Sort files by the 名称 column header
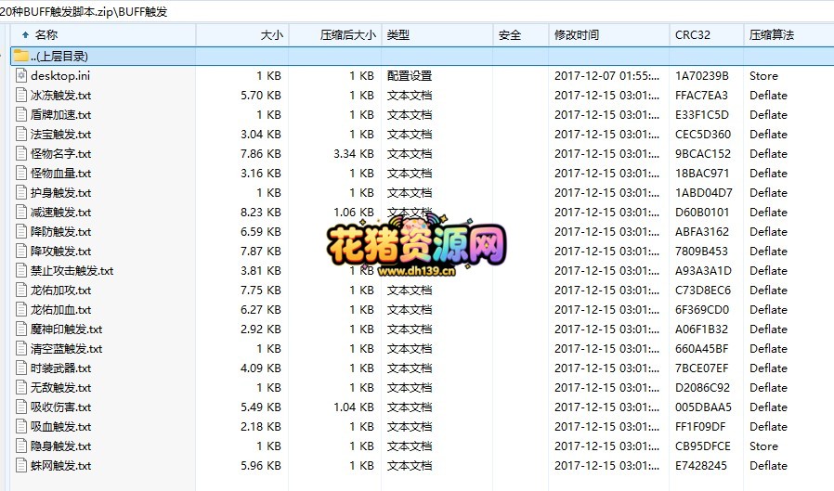 (x=103, y=35)
